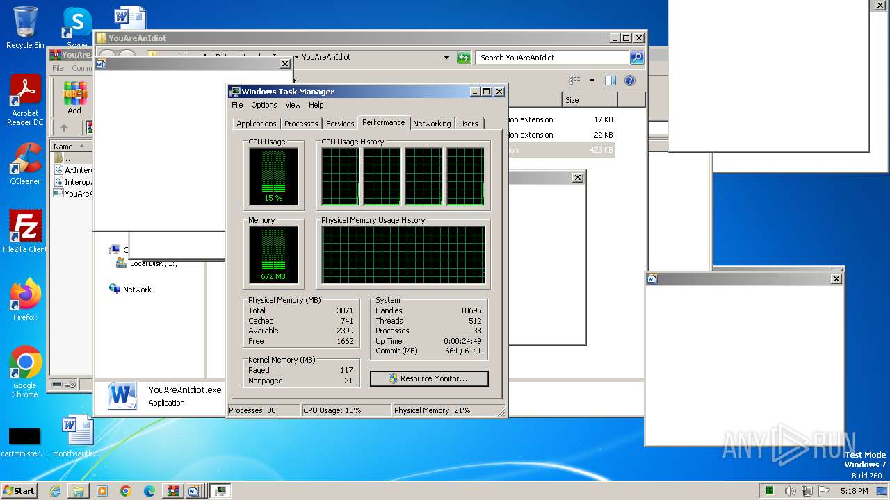Switch to WinRAR taskbar button
Image resolution: width=890 pixels, height=500 pixels.
tap(173, 491)
